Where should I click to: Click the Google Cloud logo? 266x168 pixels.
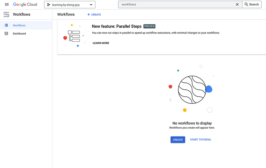(25, 5)
